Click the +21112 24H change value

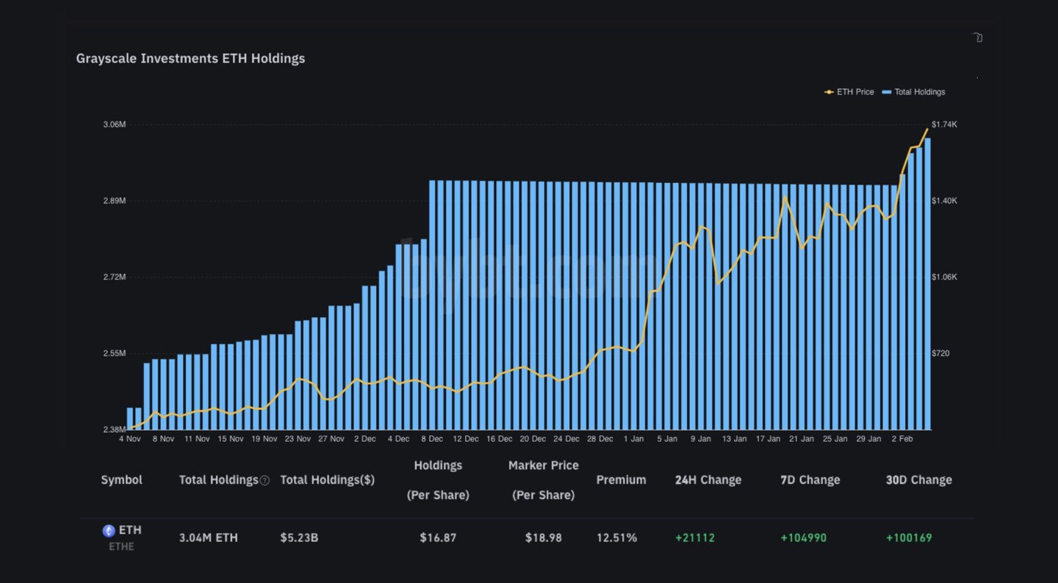pos(695,537)
